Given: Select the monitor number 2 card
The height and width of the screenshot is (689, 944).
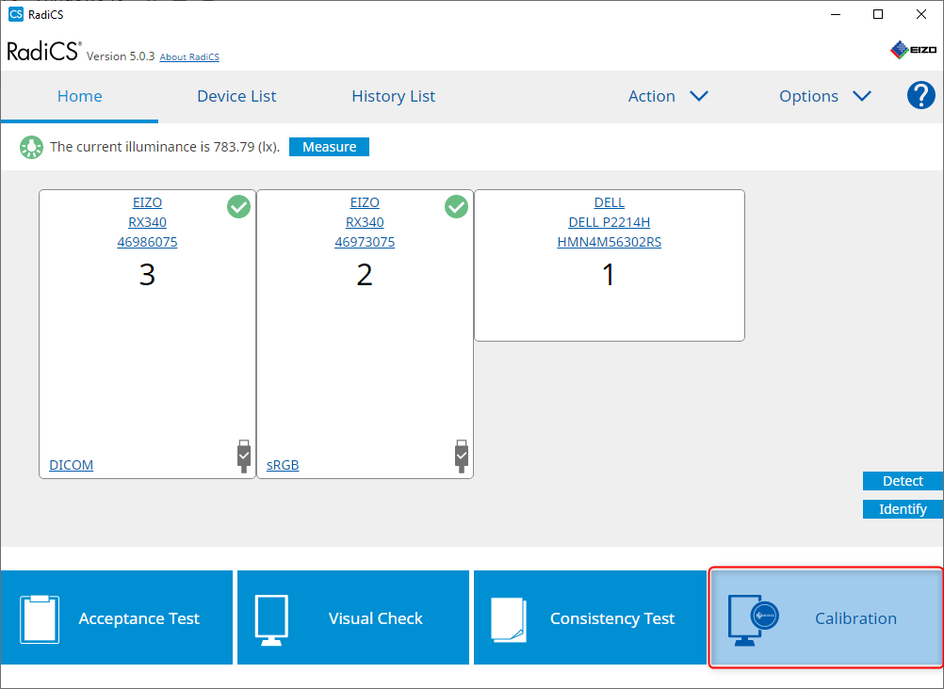Looking at the screenshot, I should [x=365, y=334].
